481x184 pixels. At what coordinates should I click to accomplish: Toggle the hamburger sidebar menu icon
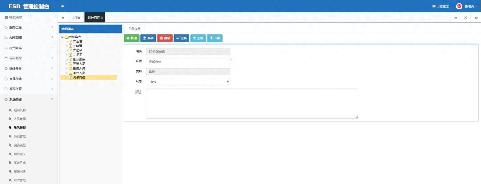[x=63, y=6]
